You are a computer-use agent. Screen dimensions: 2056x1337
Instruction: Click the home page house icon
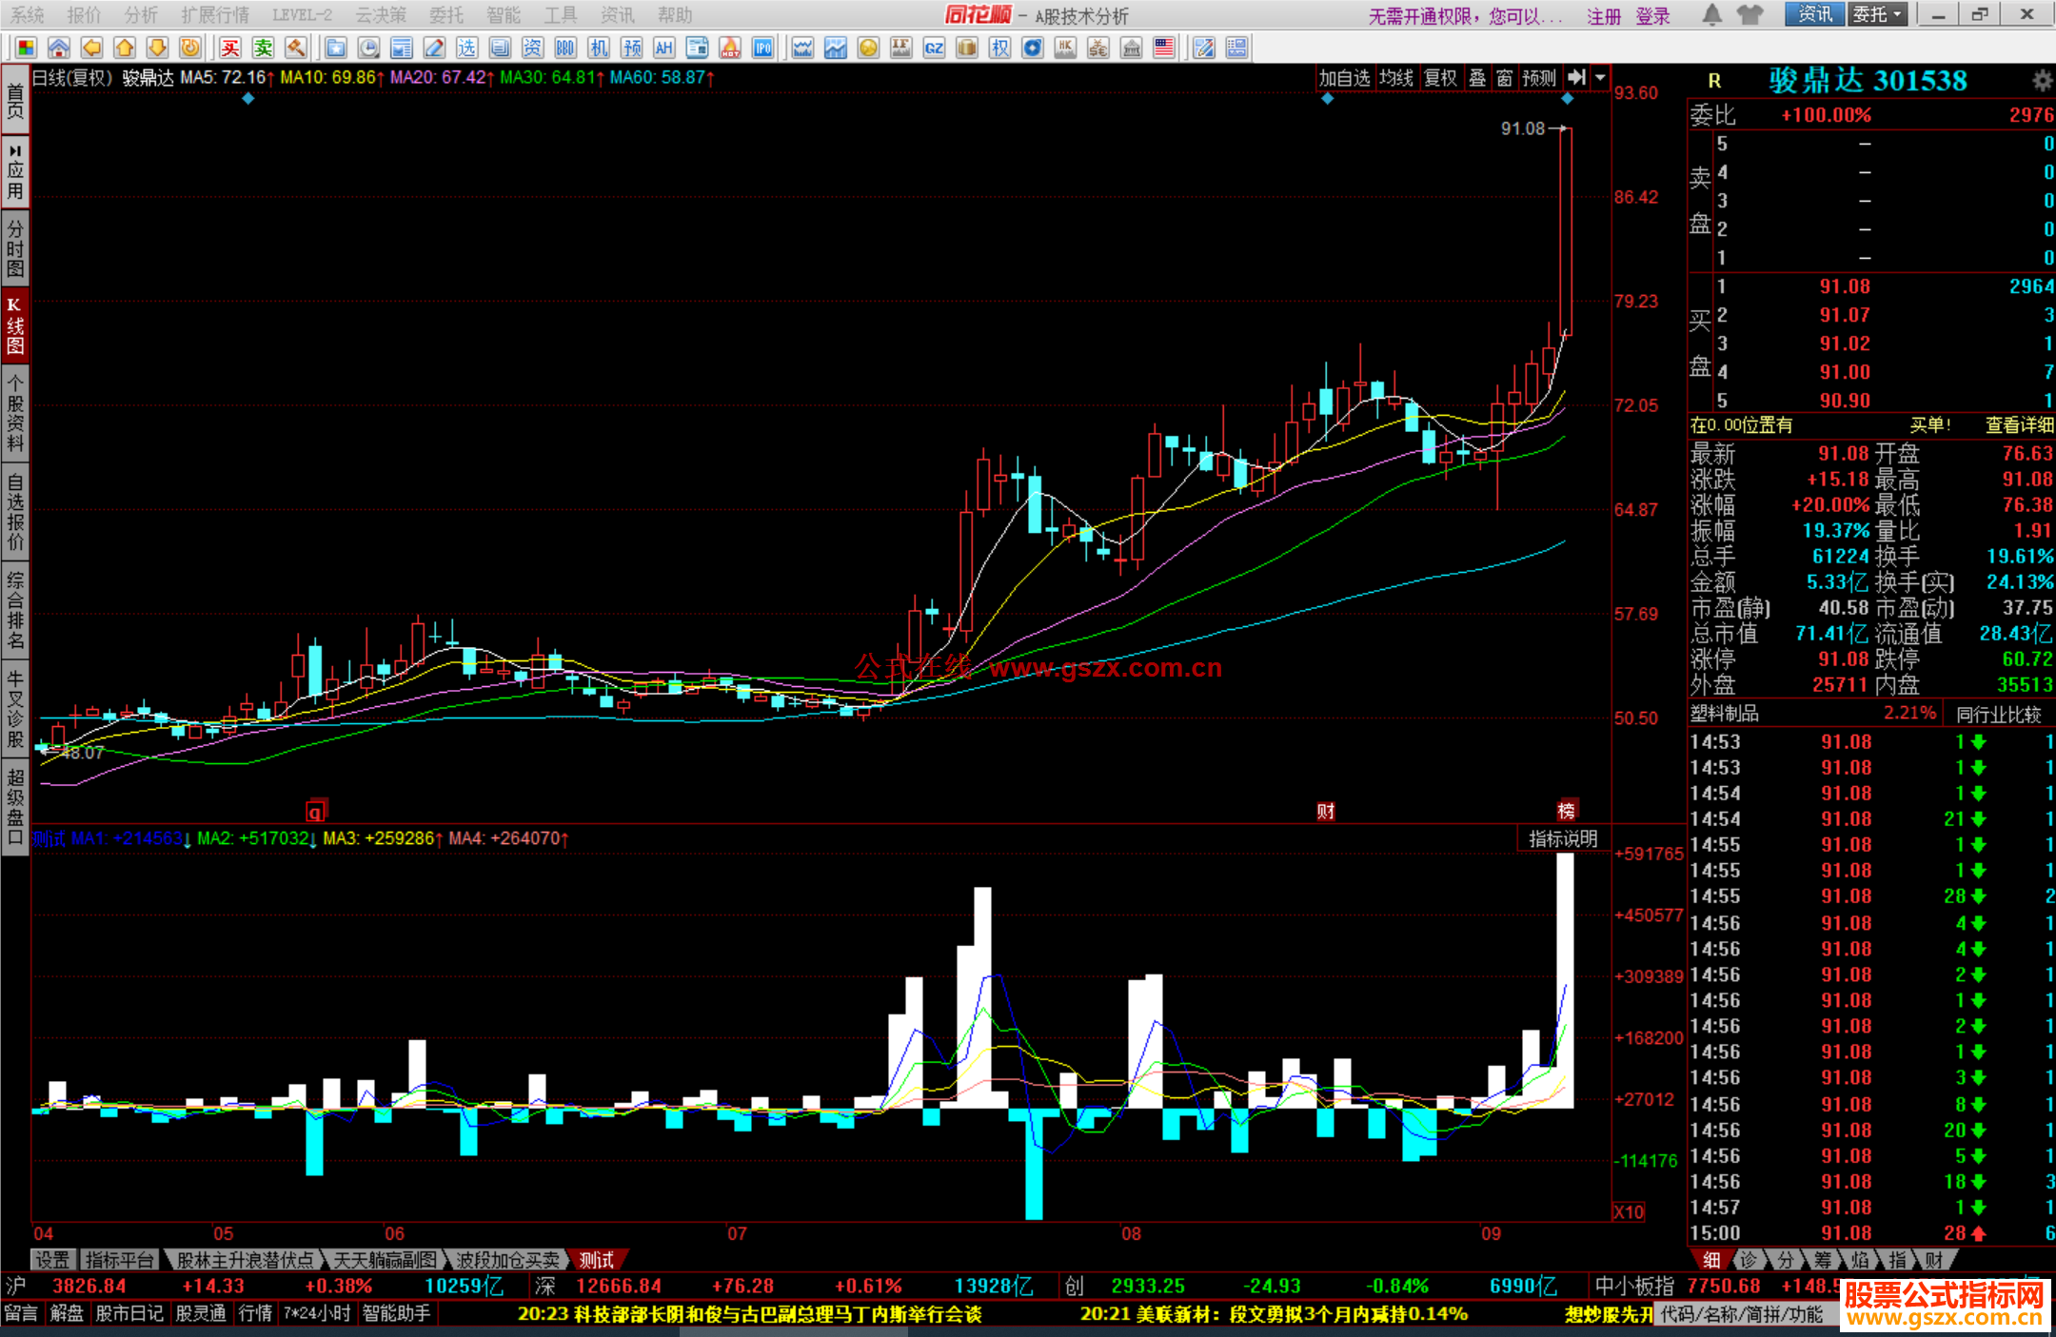pyautogui.click(x=59, y=48)
